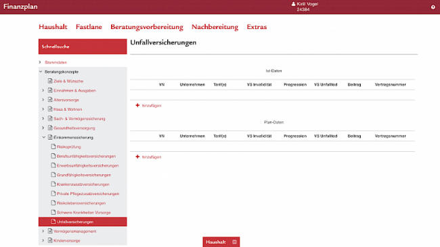This screenshot has height=247, width=440.
Task: Click Beitrag column header in Ist-Daten
Action: (x=354, y=84)
